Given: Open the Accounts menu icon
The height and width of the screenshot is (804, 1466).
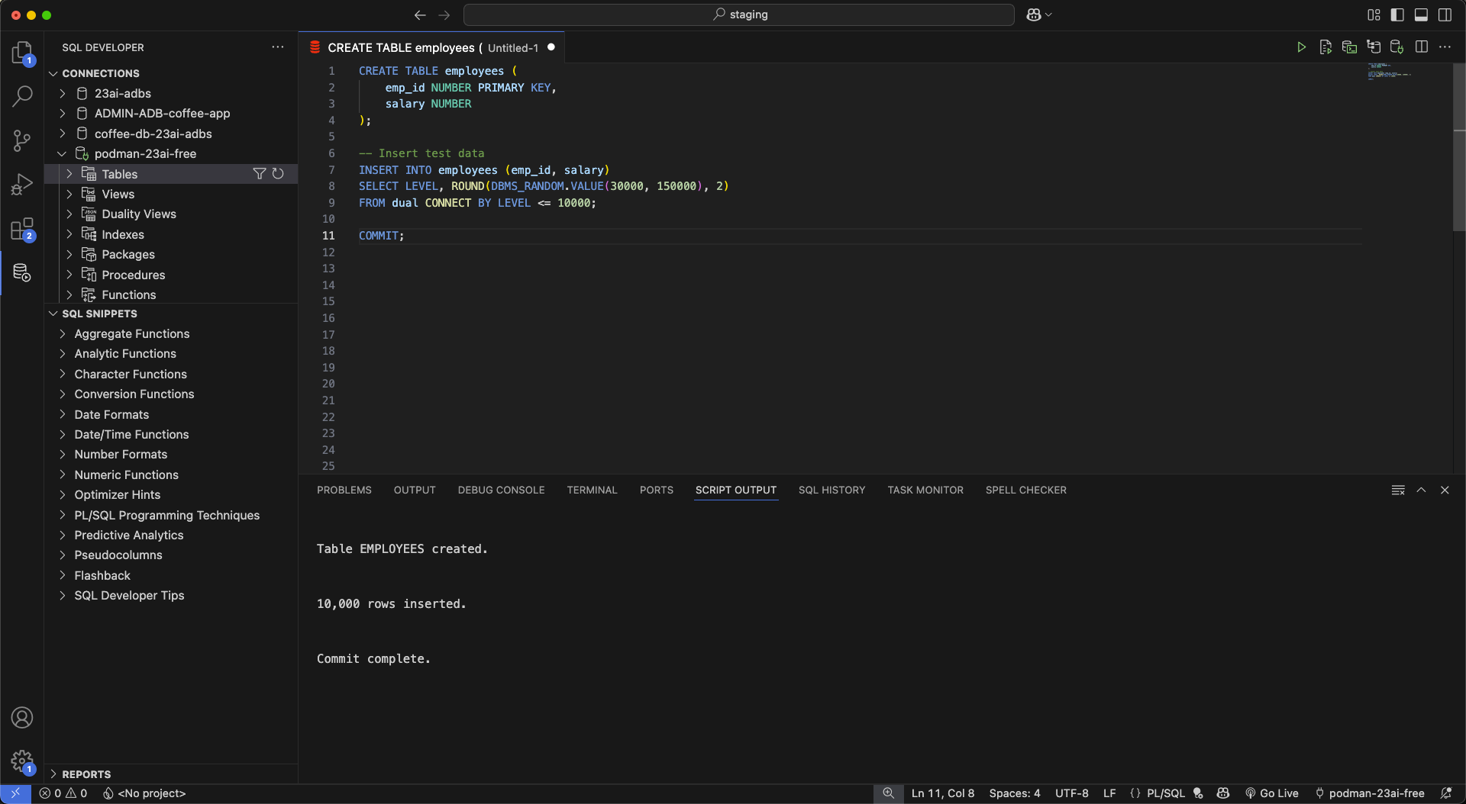Looking at the screenshot, I should 22,718.
